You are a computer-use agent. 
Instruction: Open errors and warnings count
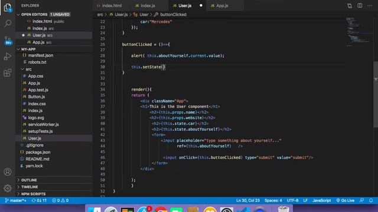coord(60,200)
